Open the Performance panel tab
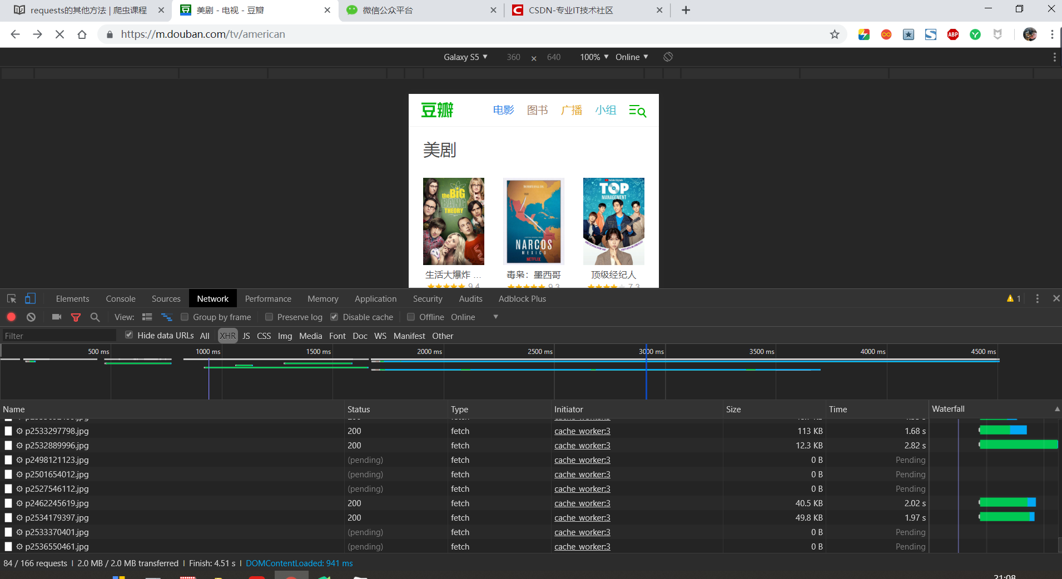This screenshot has width=1062, height=579. [x=268, y=298]
